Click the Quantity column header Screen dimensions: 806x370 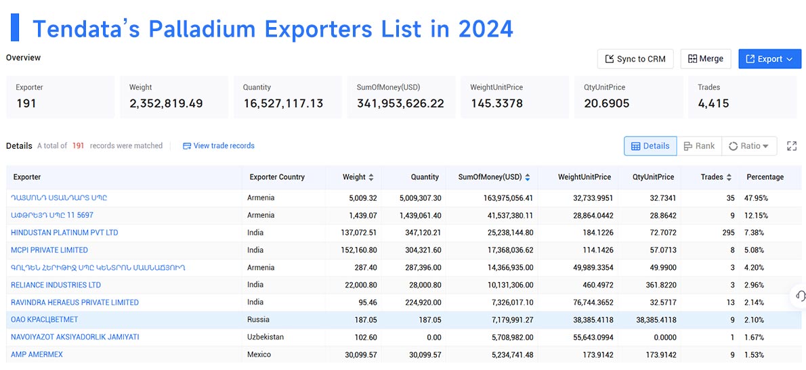coord(425,177)
